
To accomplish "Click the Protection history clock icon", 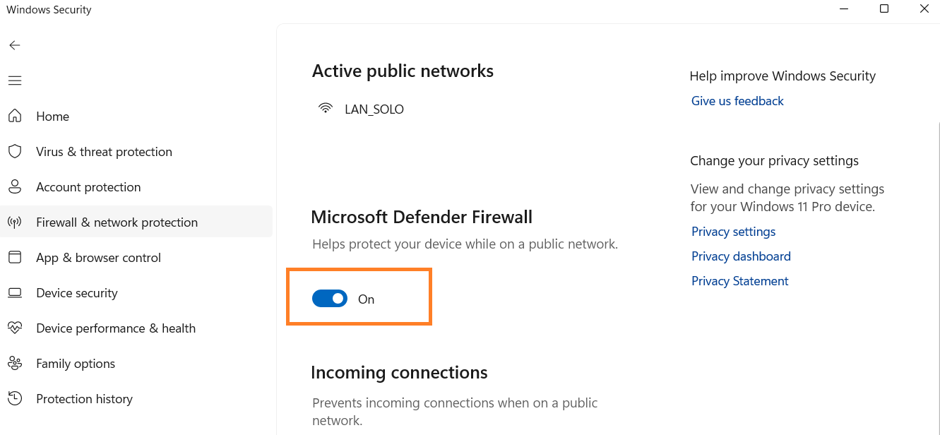I will (x=15, y=399).
